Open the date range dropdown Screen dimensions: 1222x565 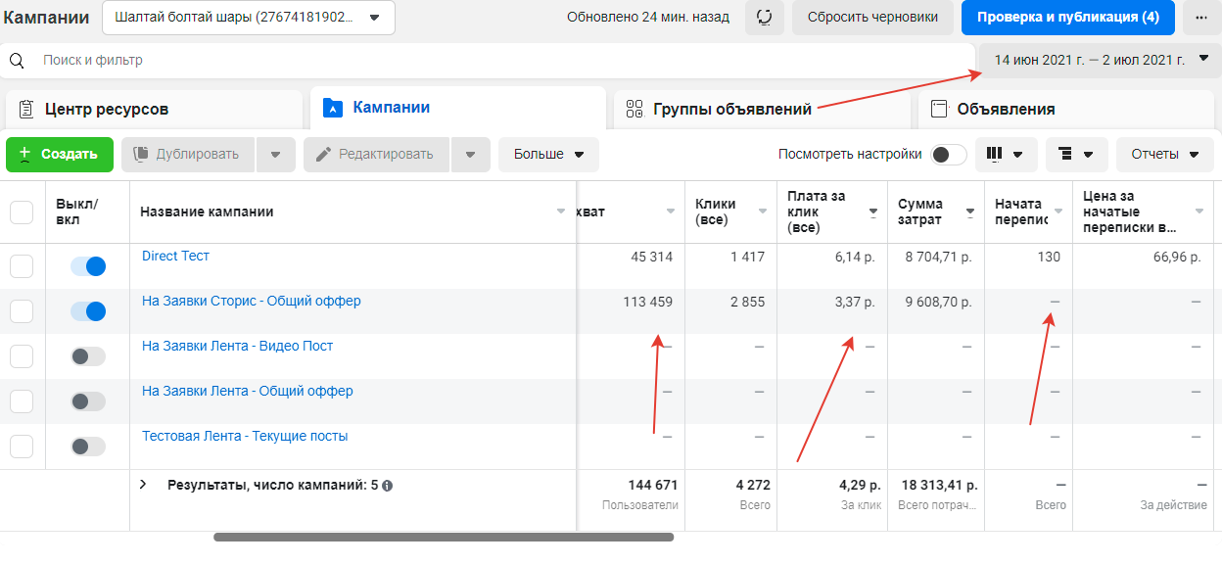coord(1102,60)
